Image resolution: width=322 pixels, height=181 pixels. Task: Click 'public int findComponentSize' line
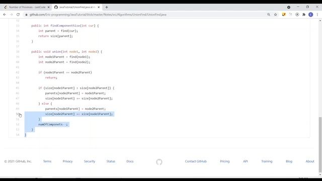pyautogui.click(x=65, y=26)
